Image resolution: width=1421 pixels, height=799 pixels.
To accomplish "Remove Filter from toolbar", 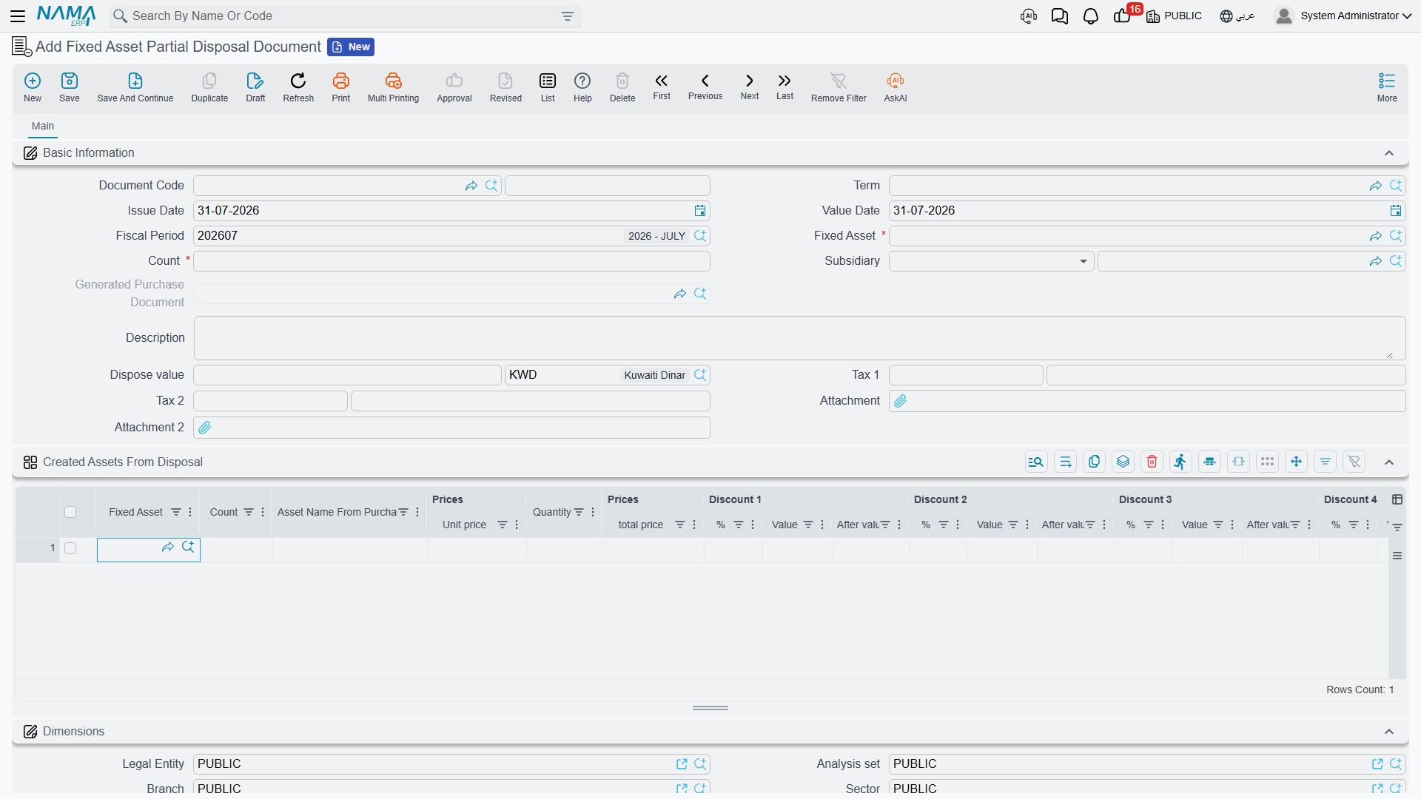I will 839,87.
